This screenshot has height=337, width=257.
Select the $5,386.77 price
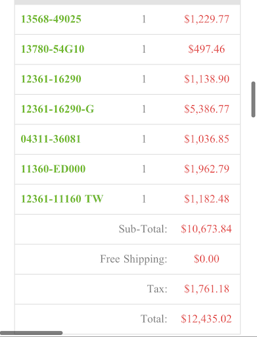point(206,109)
